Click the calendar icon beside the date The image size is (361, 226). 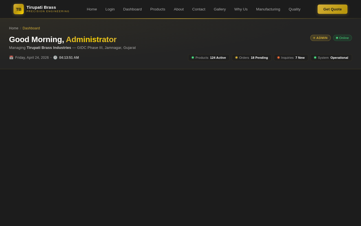click(x=11, y=58)
